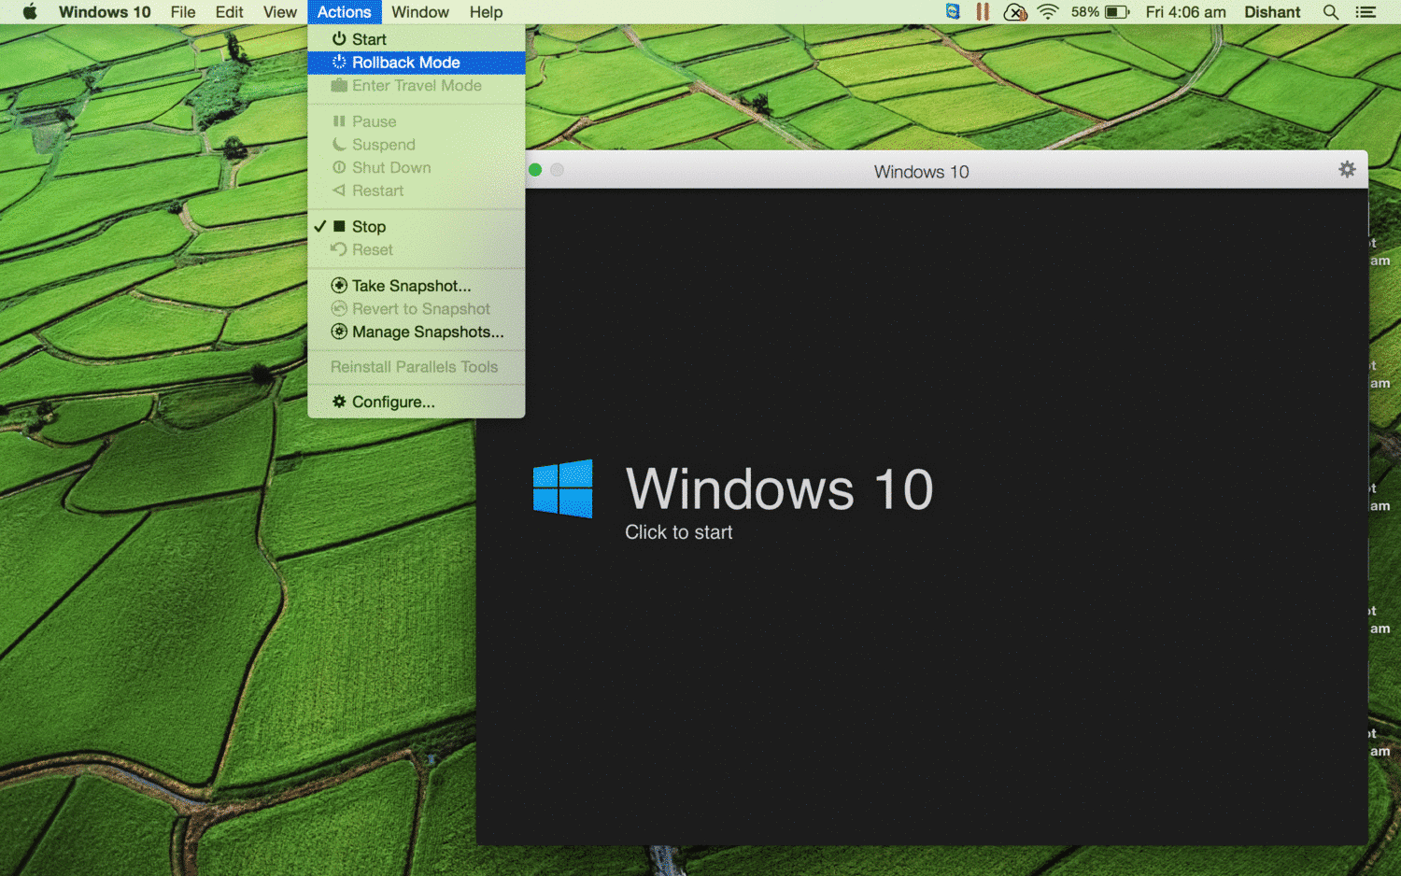Click Pause in the Actions menu

pyautogui.click(x=417, y=121)
